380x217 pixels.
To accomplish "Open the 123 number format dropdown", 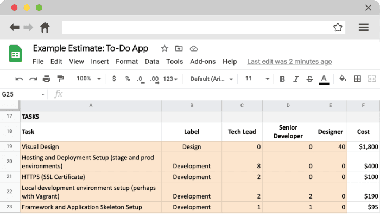I will (x=170, y=79).
